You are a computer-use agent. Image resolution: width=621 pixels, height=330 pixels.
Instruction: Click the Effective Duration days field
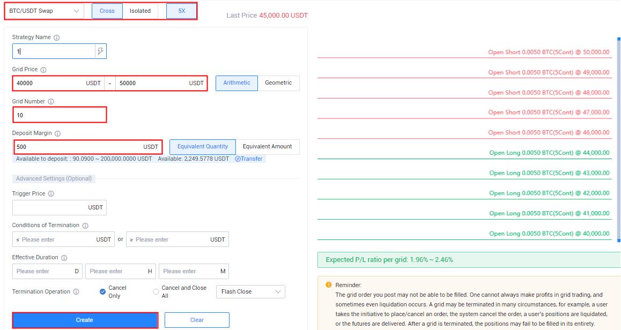coord(48,272)
